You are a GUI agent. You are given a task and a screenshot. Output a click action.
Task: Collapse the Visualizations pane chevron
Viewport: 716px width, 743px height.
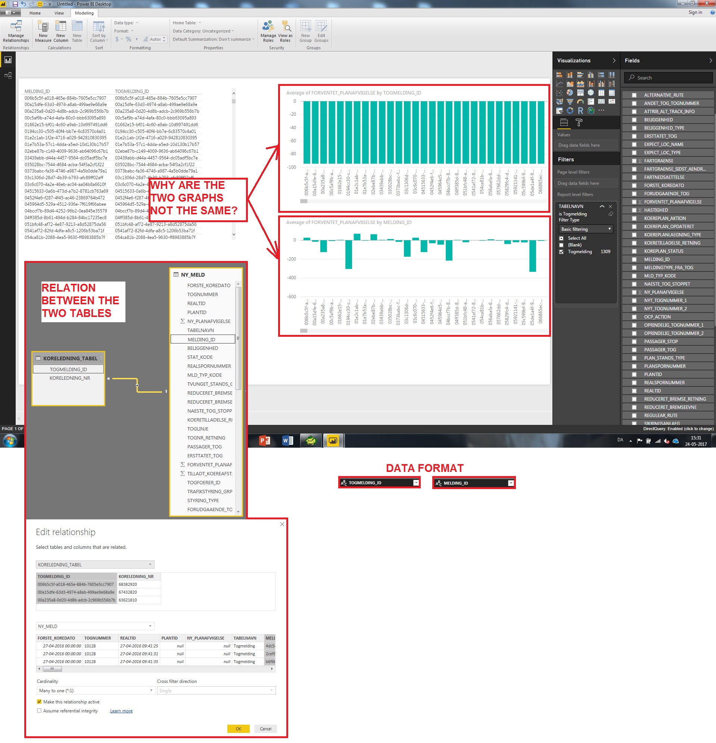tap(614, 60)
